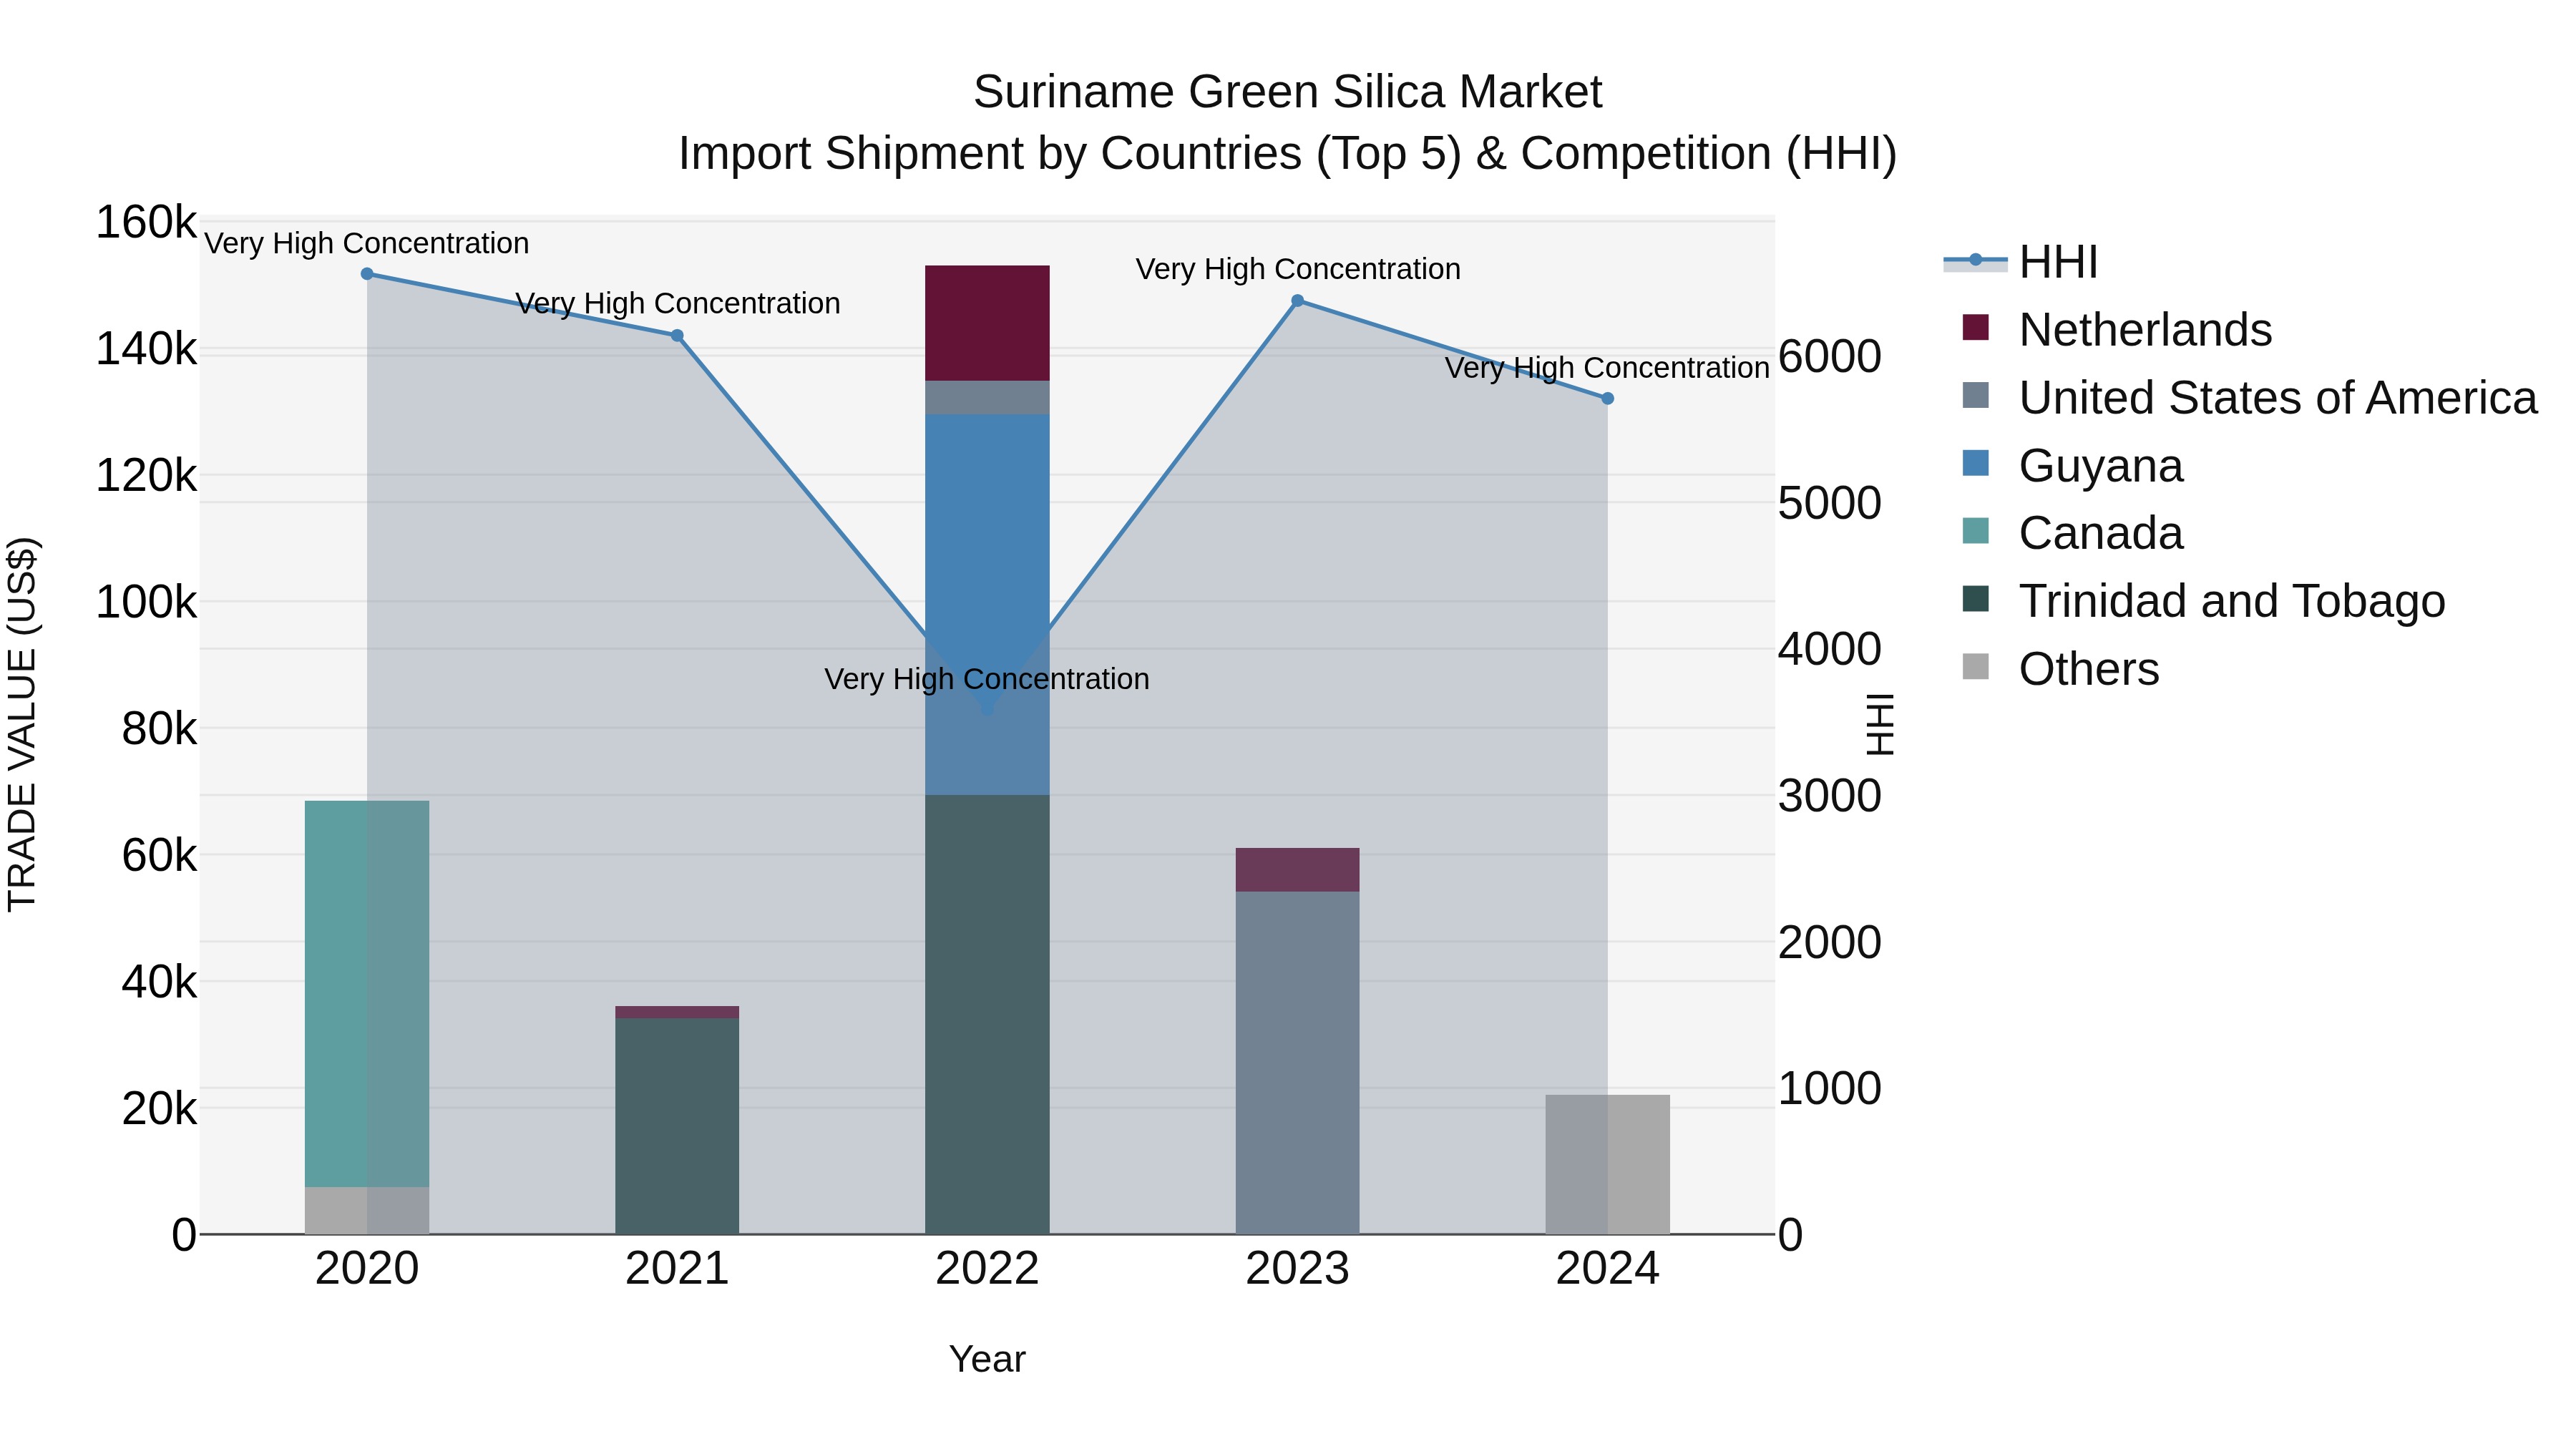Click the '6000' HHI axis tick label
Screen dimensions: 2576x1449
[1830, 356]
